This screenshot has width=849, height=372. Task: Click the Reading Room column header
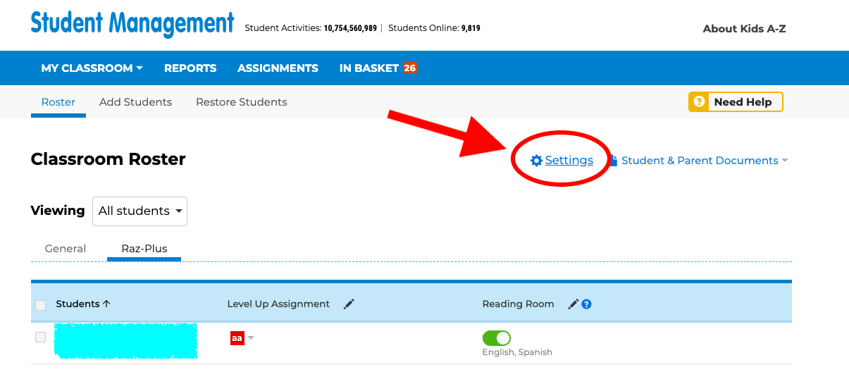pos(518,304)
